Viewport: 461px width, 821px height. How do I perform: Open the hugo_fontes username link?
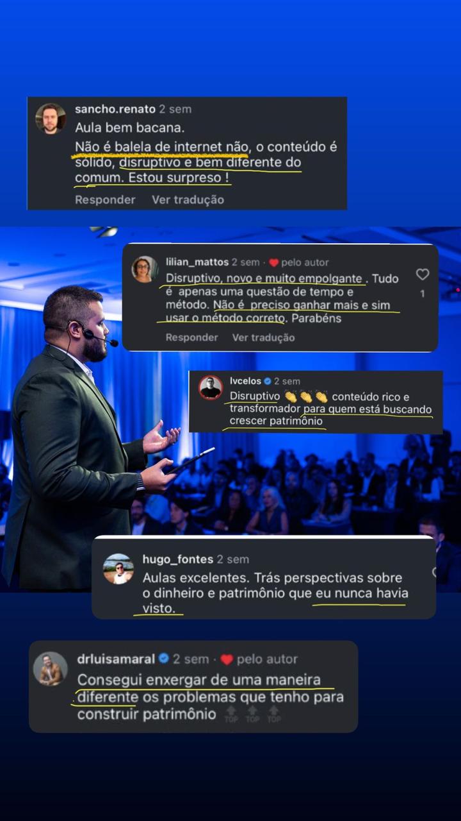178,559
